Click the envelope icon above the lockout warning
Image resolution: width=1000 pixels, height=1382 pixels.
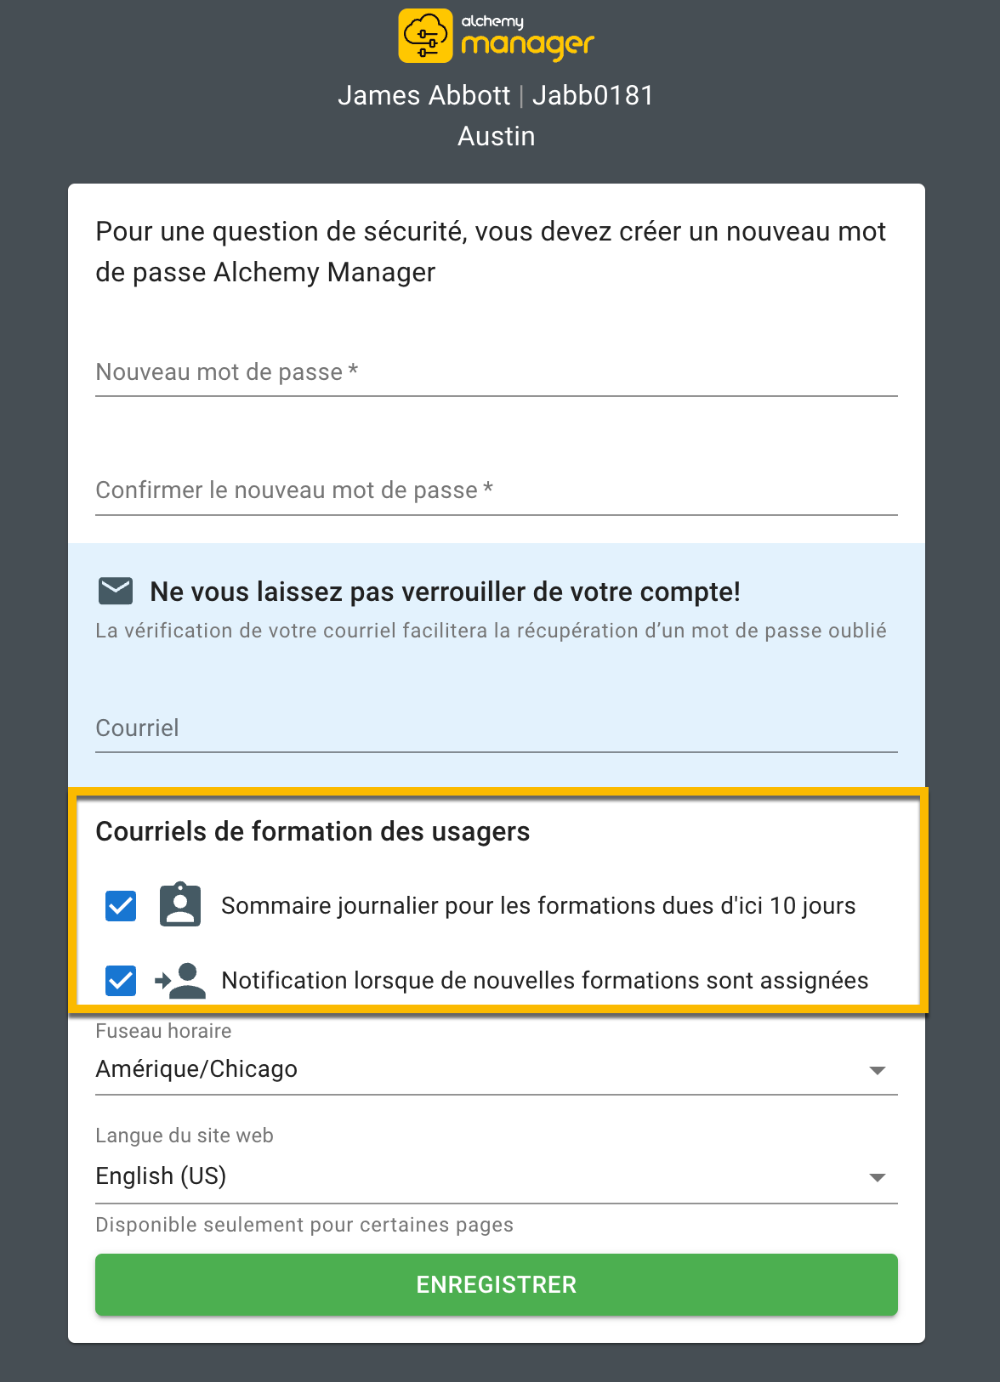coord(116,591)
